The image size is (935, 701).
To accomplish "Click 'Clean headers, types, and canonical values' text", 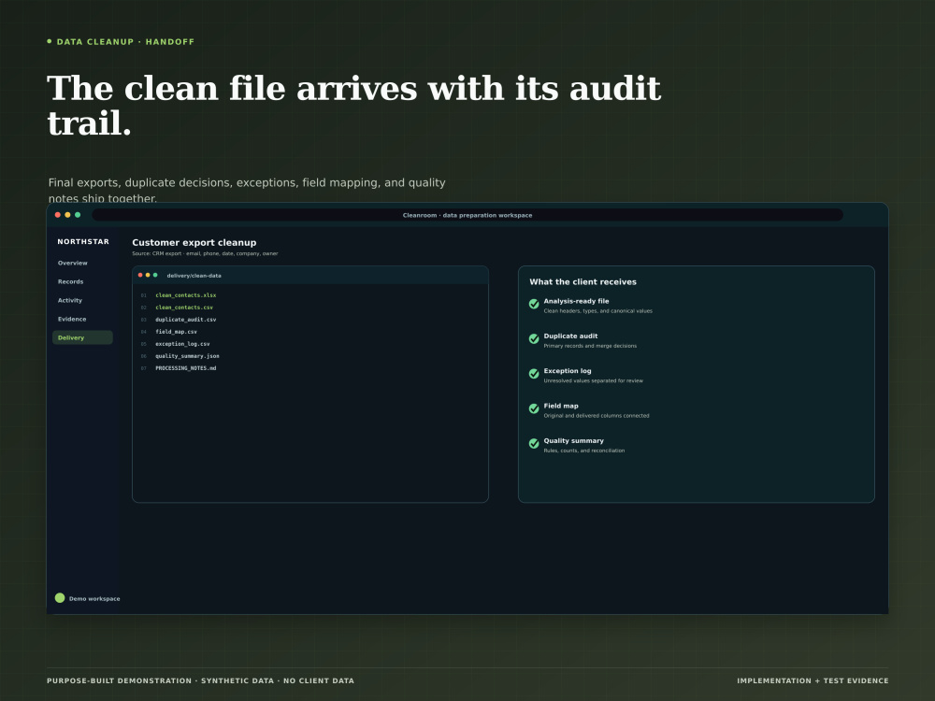I will tap(597, 310).
